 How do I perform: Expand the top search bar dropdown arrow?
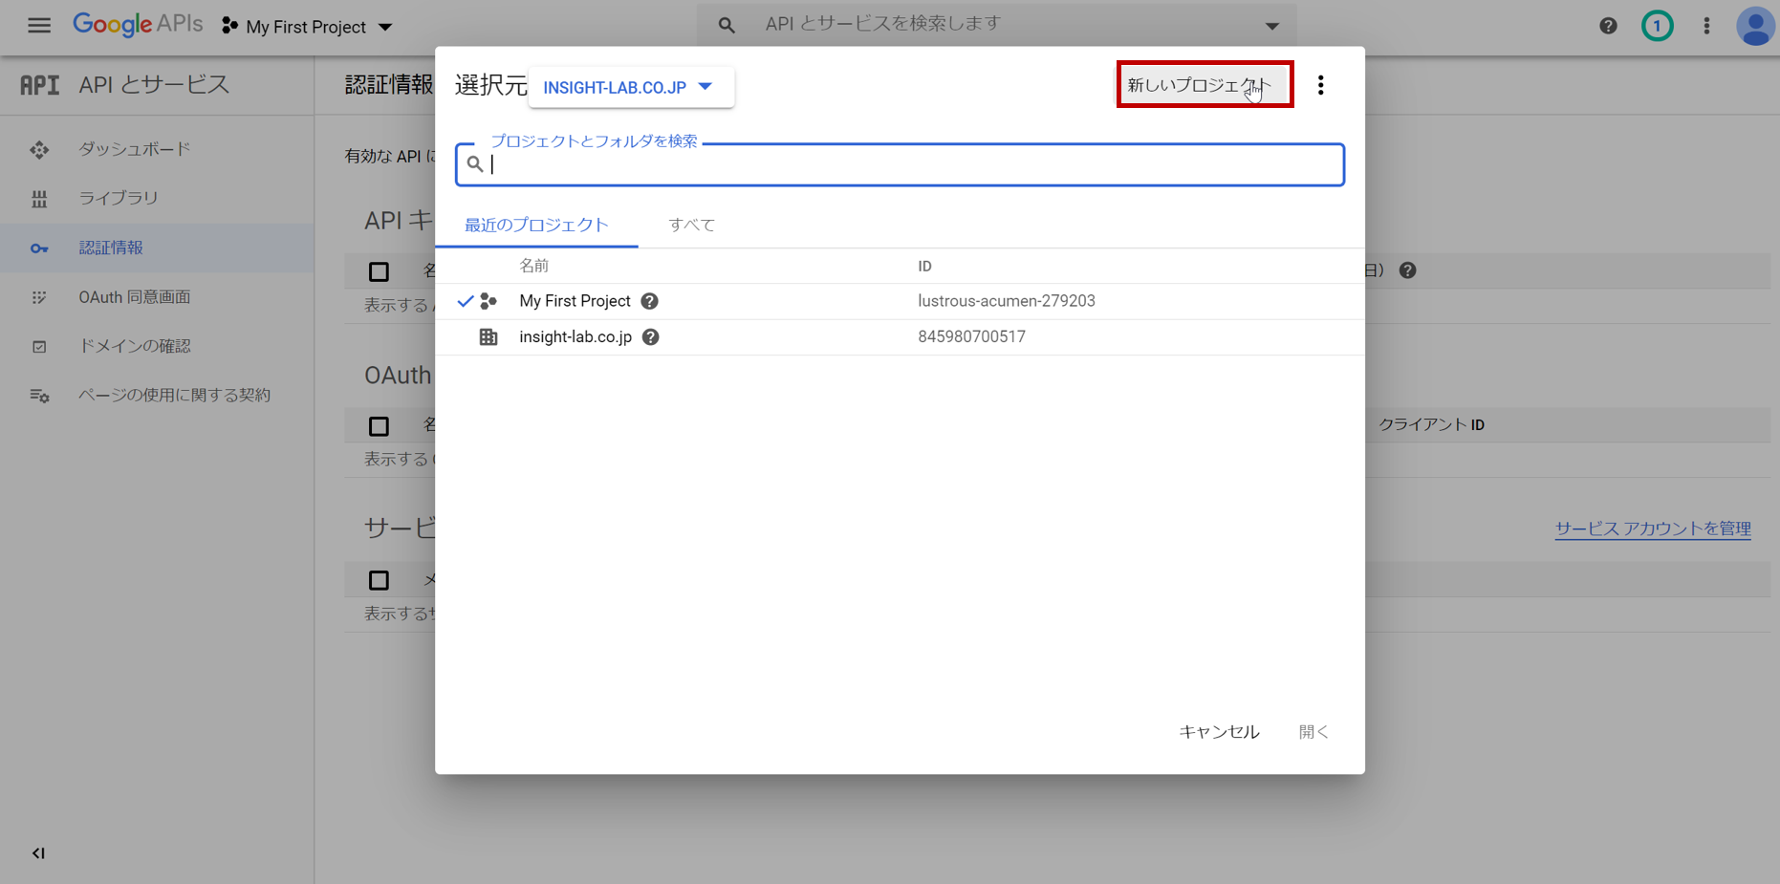pos(1272,26)
